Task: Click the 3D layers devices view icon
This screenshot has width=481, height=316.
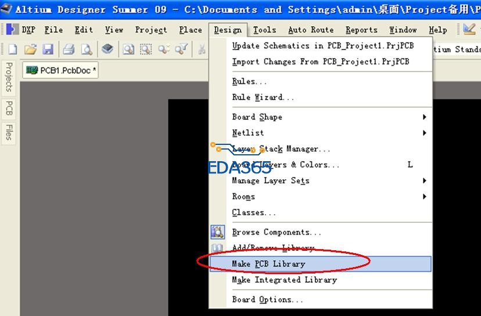Action: click(107, 49)
